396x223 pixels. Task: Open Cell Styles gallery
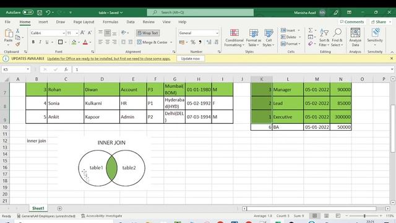(x=269, y=38)
